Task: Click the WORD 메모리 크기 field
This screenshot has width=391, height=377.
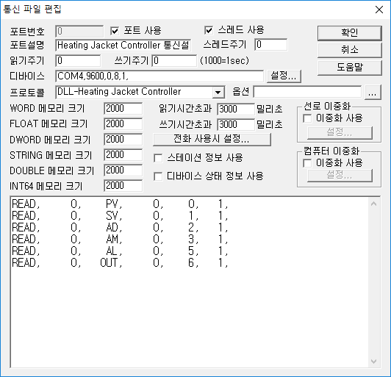Action: (x=123, y=109)
